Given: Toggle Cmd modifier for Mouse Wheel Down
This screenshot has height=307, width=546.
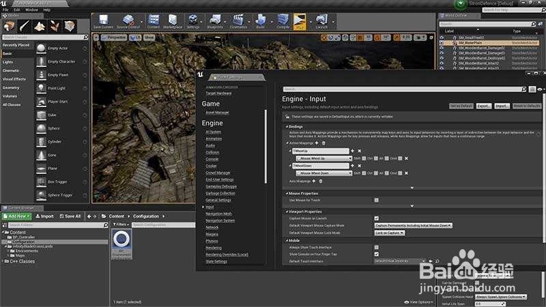Looking at the screenshot, I should coord(400,173).
